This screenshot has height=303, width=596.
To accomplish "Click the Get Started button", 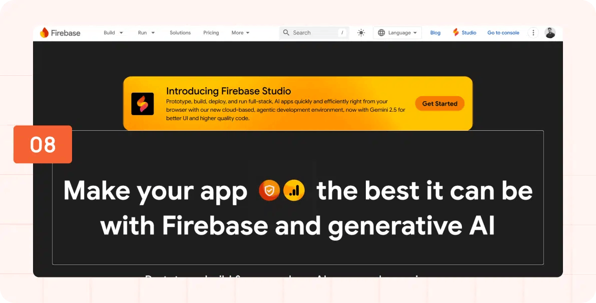I will (440, 103).
